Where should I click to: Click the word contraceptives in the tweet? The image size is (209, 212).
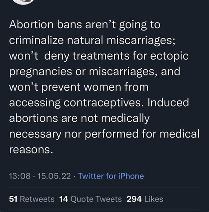click(x=102, y=103)
